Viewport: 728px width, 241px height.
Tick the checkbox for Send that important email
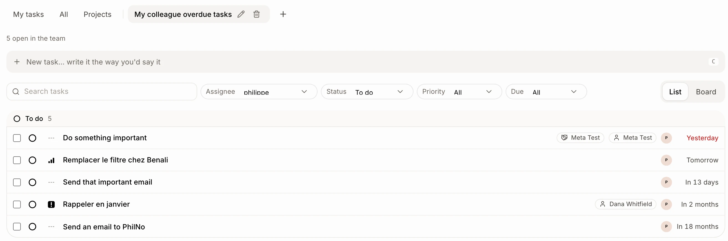coord(17,182)
